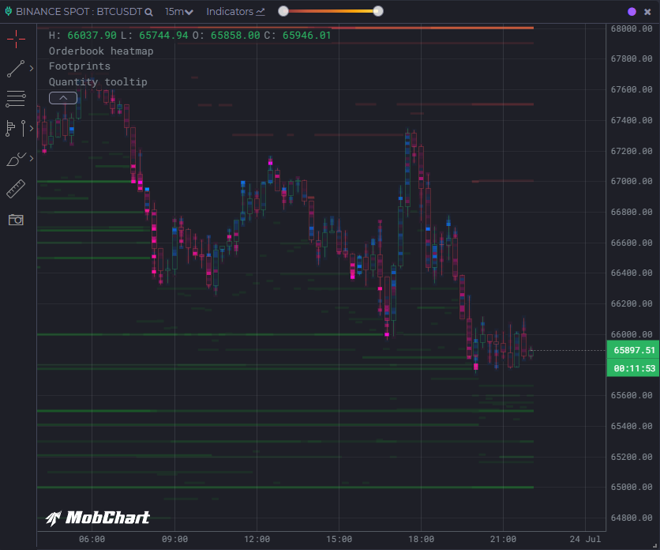Click the Open value 65858.00
The image size is (660, 550).
click(235, 36)
